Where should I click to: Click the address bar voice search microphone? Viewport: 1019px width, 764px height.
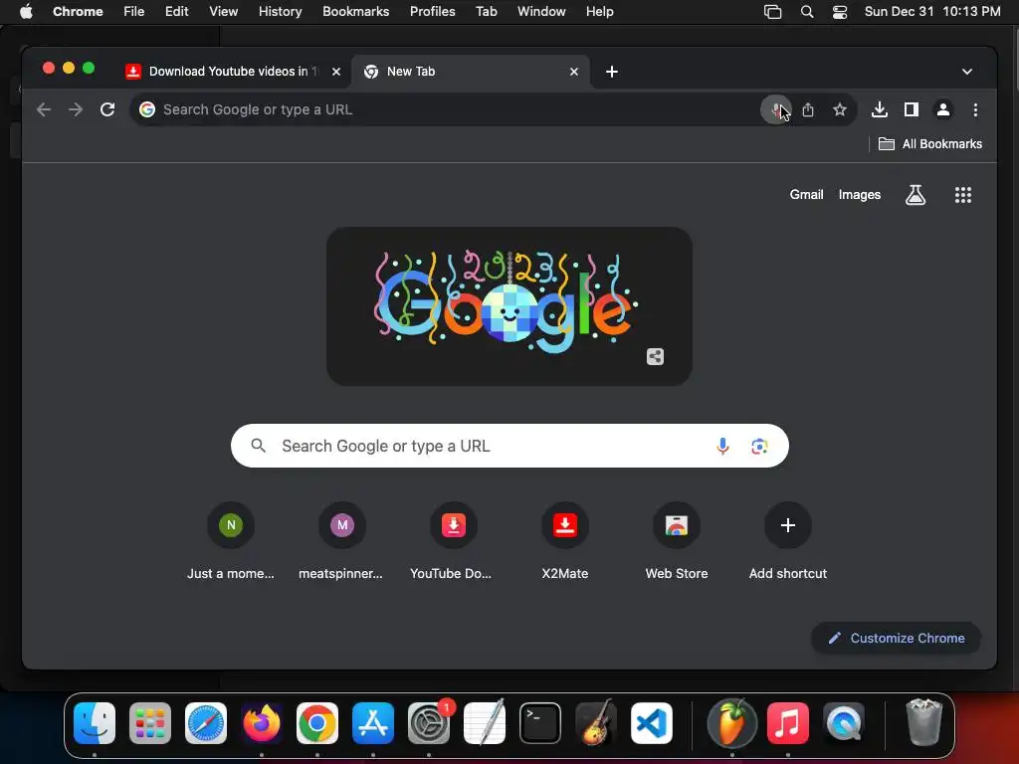[x=775, y=109]
